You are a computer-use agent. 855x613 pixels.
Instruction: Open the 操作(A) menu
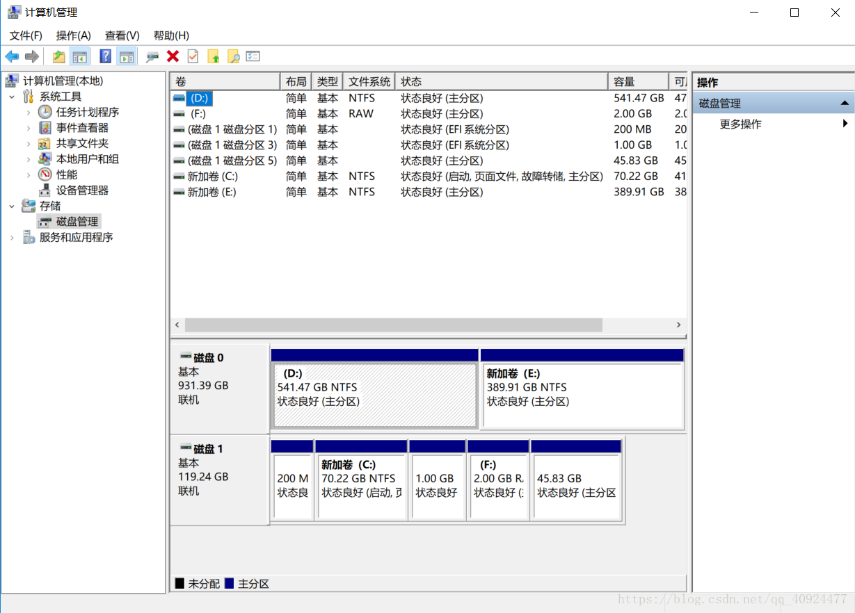tap(74, 35)
